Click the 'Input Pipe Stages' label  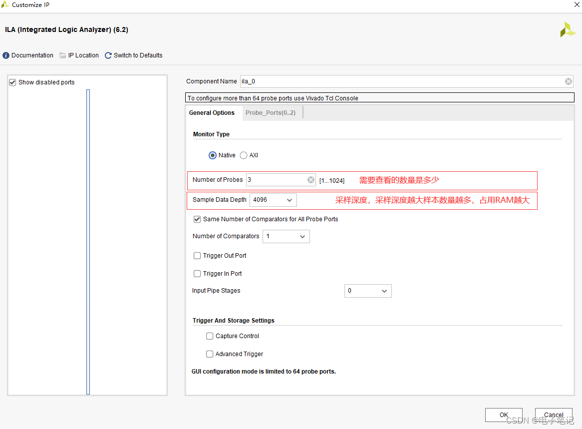pos(216,291)
